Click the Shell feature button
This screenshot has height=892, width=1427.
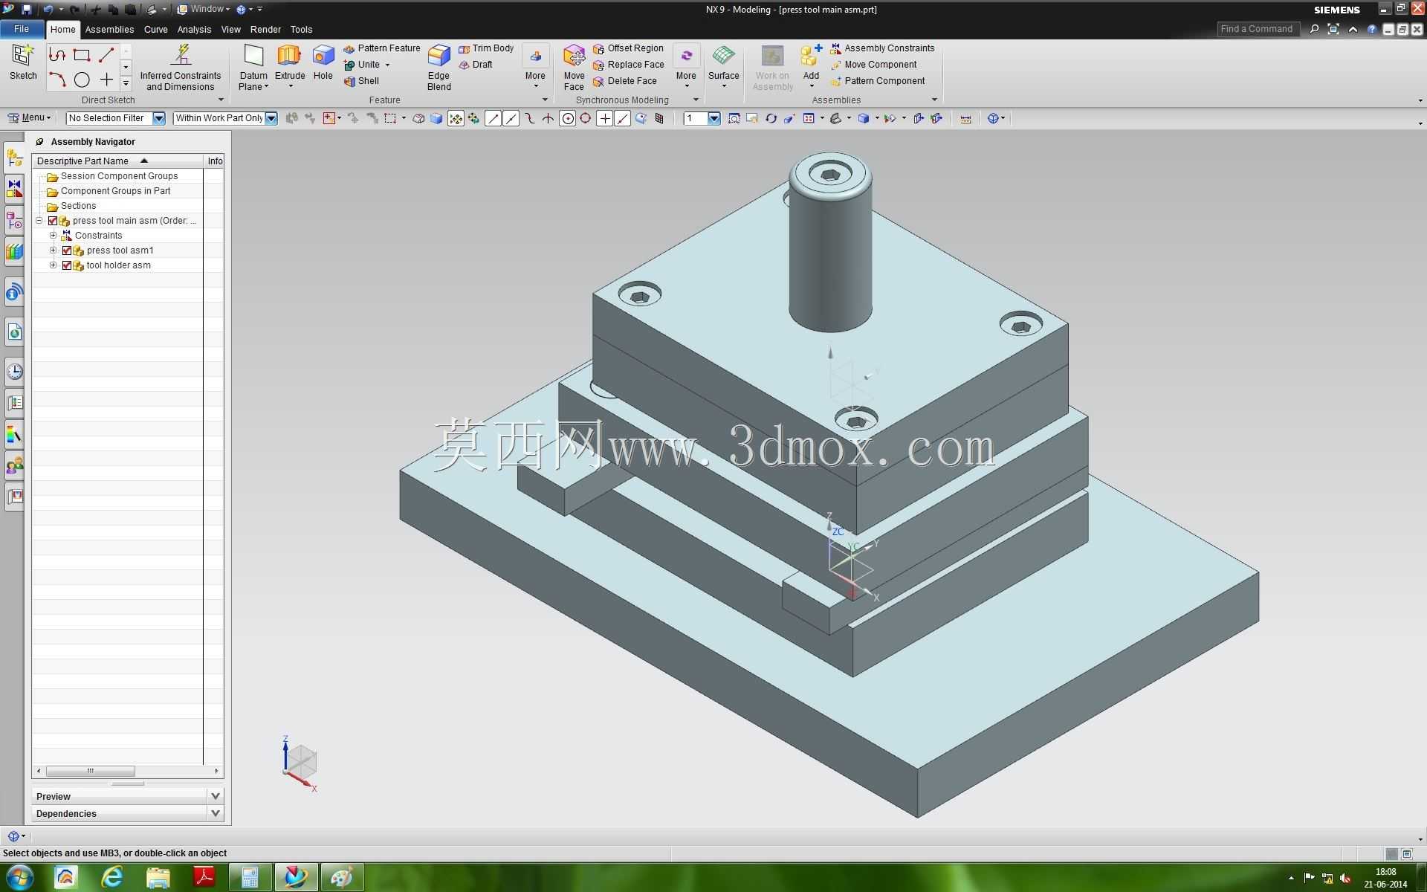click(361, 81)
